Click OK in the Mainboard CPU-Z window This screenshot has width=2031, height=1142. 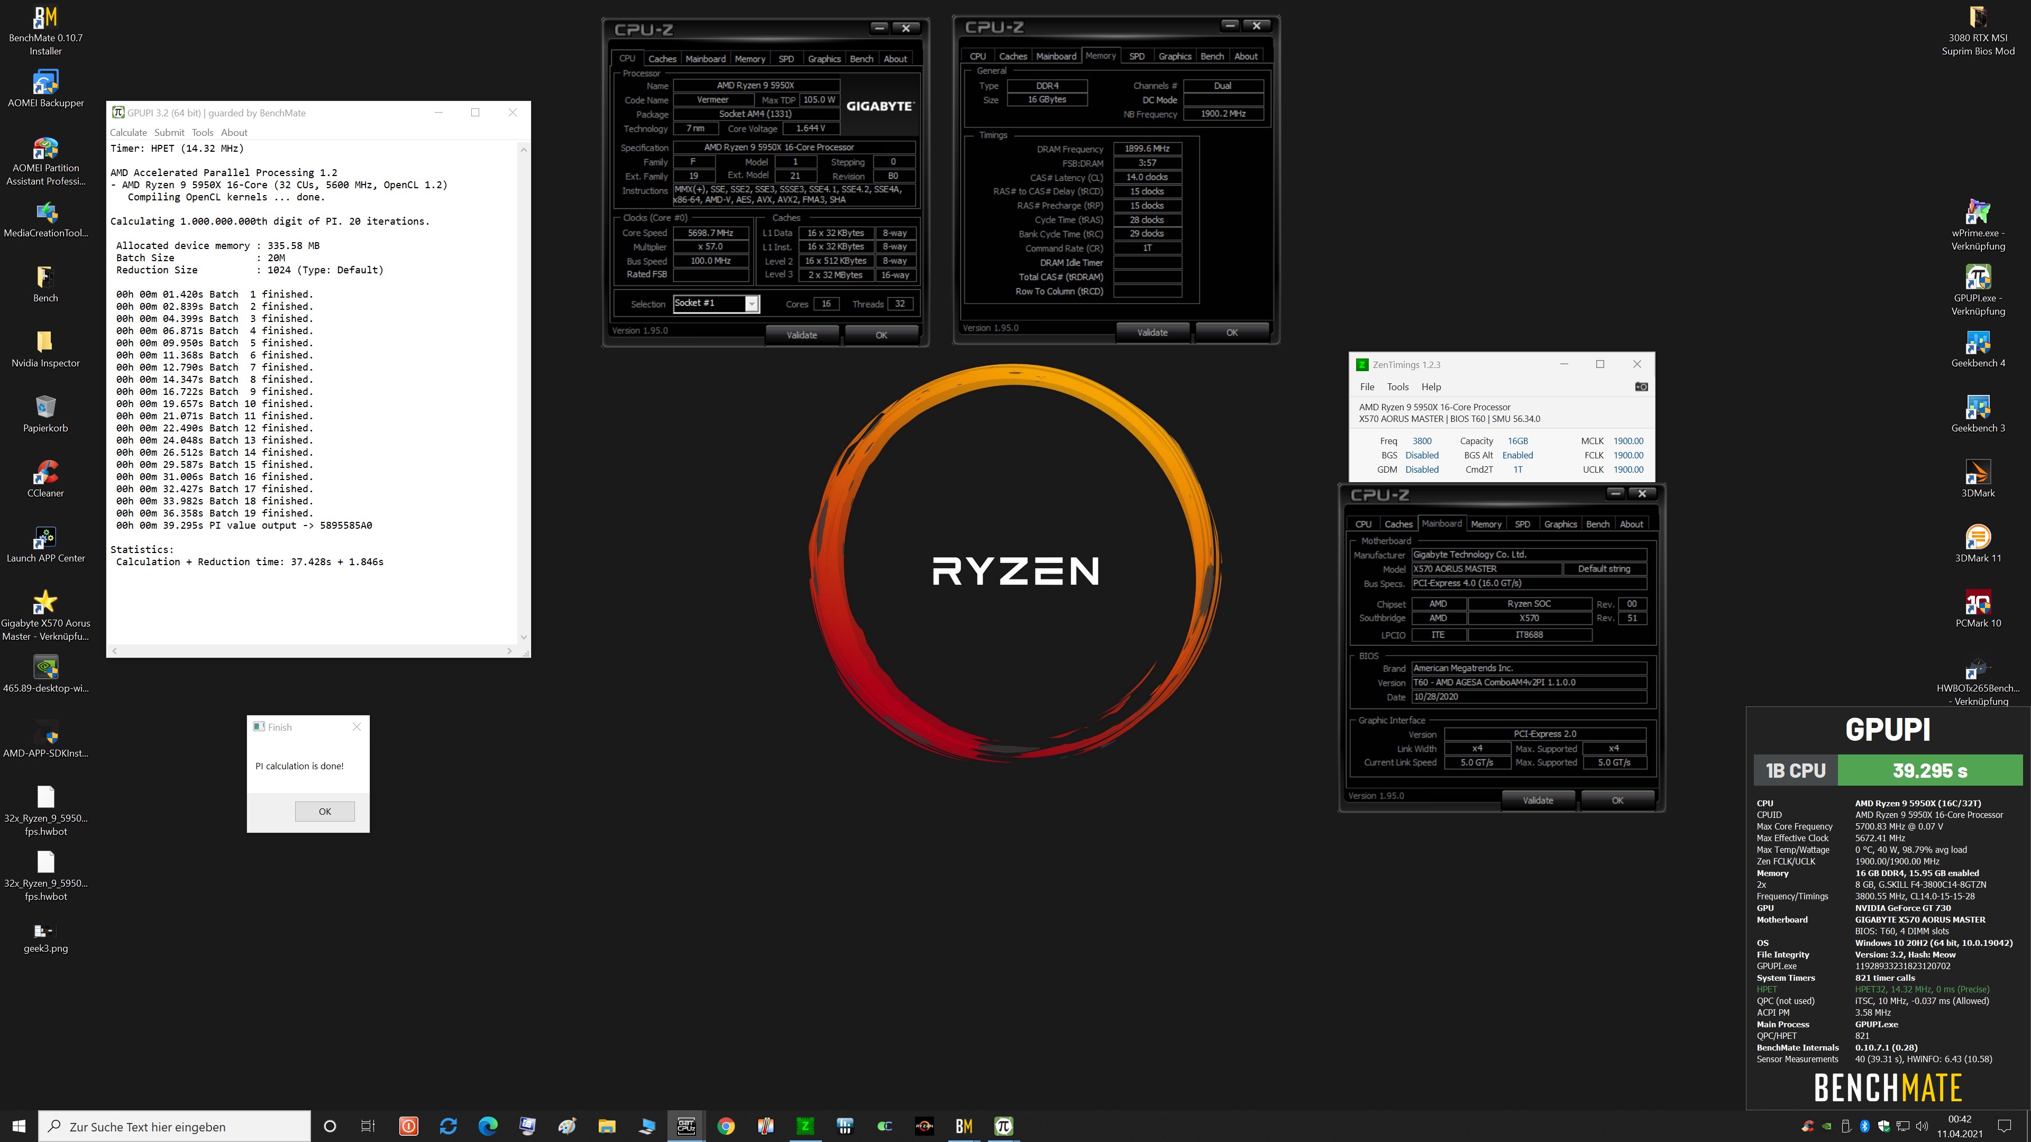1617,800
